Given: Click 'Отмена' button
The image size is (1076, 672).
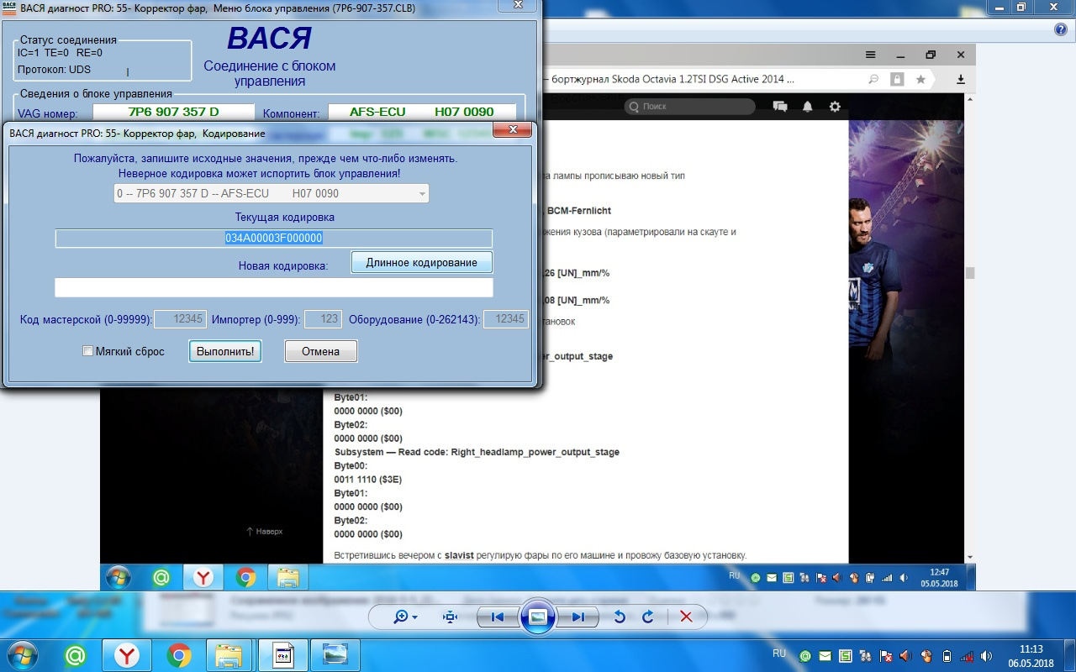Looking at the screenshot, I should point(320,351).
